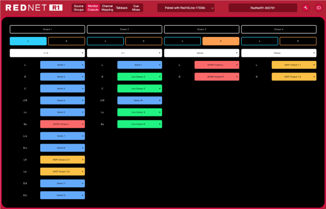The width and height of the screenshot is (326, 209).
Task: Click the Output 1 name button
Action: pyautogui.click(x=47, y=29)
